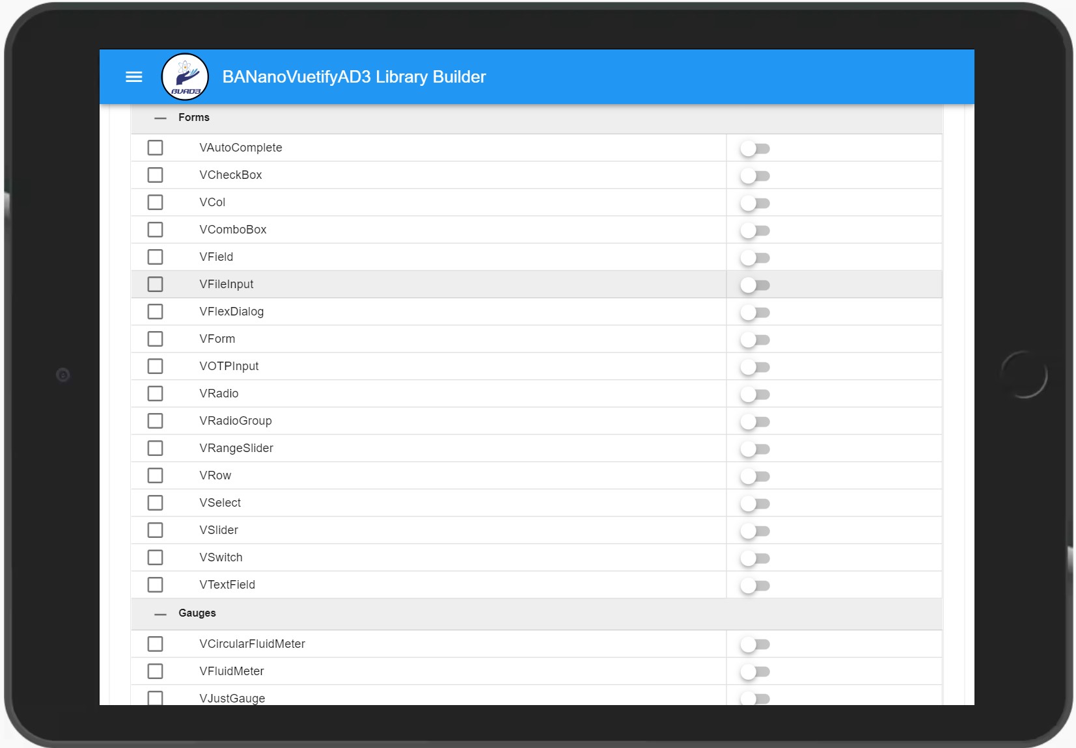Click the Forms section header label
1076x748 pixels.
pos(194,118)
